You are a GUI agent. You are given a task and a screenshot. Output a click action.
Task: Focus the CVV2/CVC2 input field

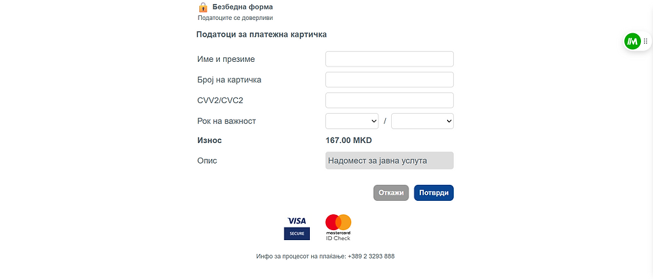click(x=389, y=100)
